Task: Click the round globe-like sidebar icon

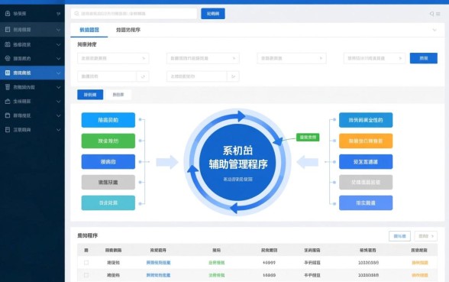Action: click(x=8, y=58)
